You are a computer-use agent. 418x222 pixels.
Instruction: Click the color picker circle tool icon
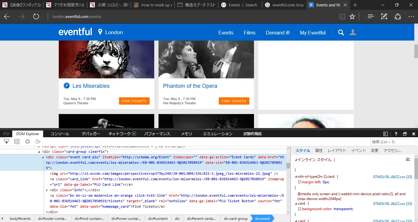[28, 141]
